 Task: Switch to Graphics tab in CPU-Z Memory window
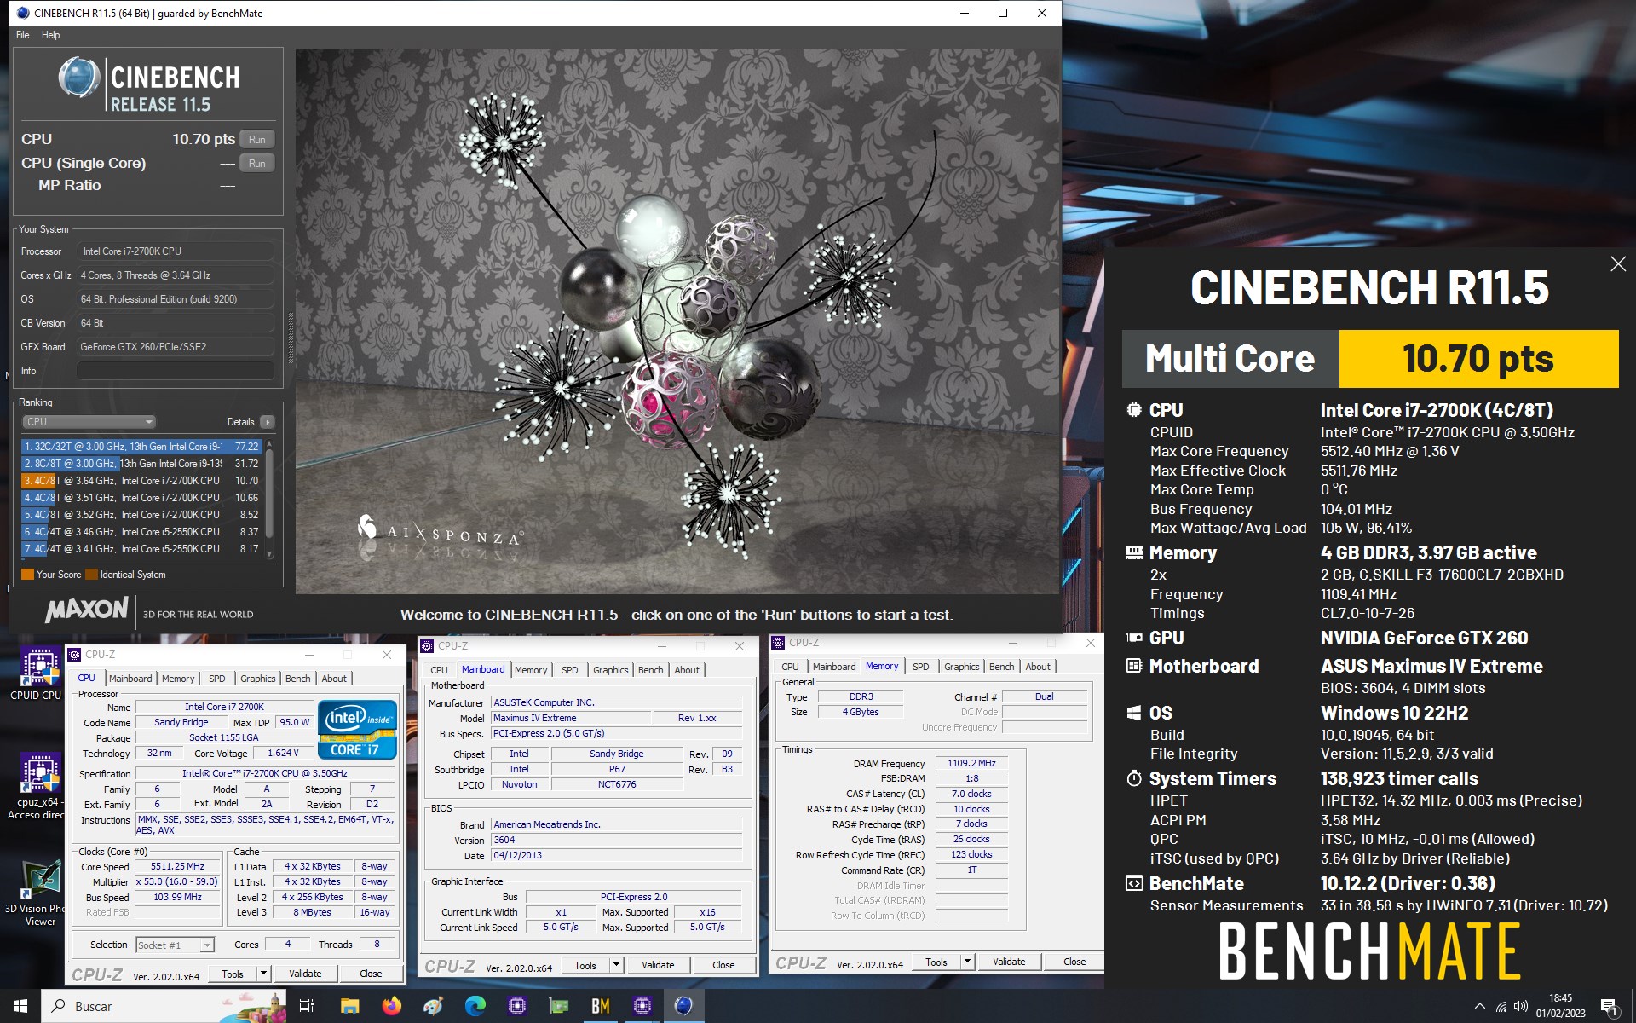tap(961, 667)
